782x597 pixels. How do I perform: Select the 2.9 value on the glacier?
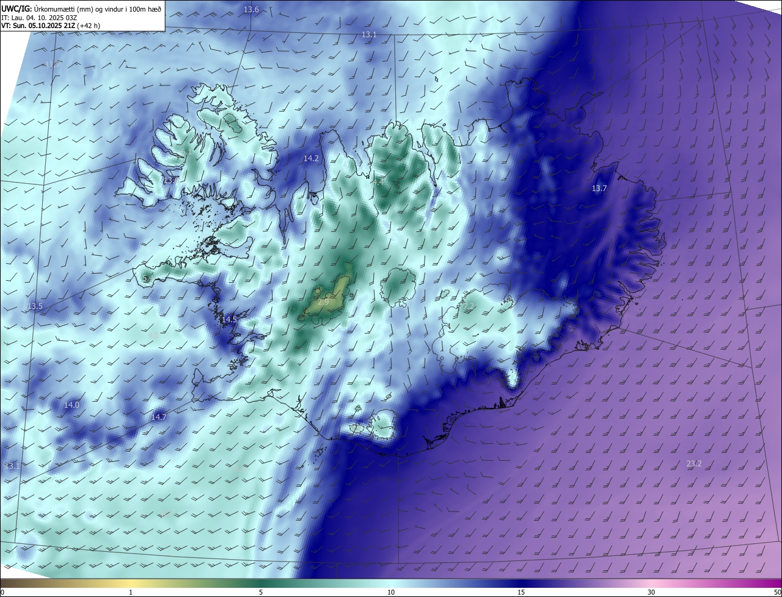[x=323, y=302]
